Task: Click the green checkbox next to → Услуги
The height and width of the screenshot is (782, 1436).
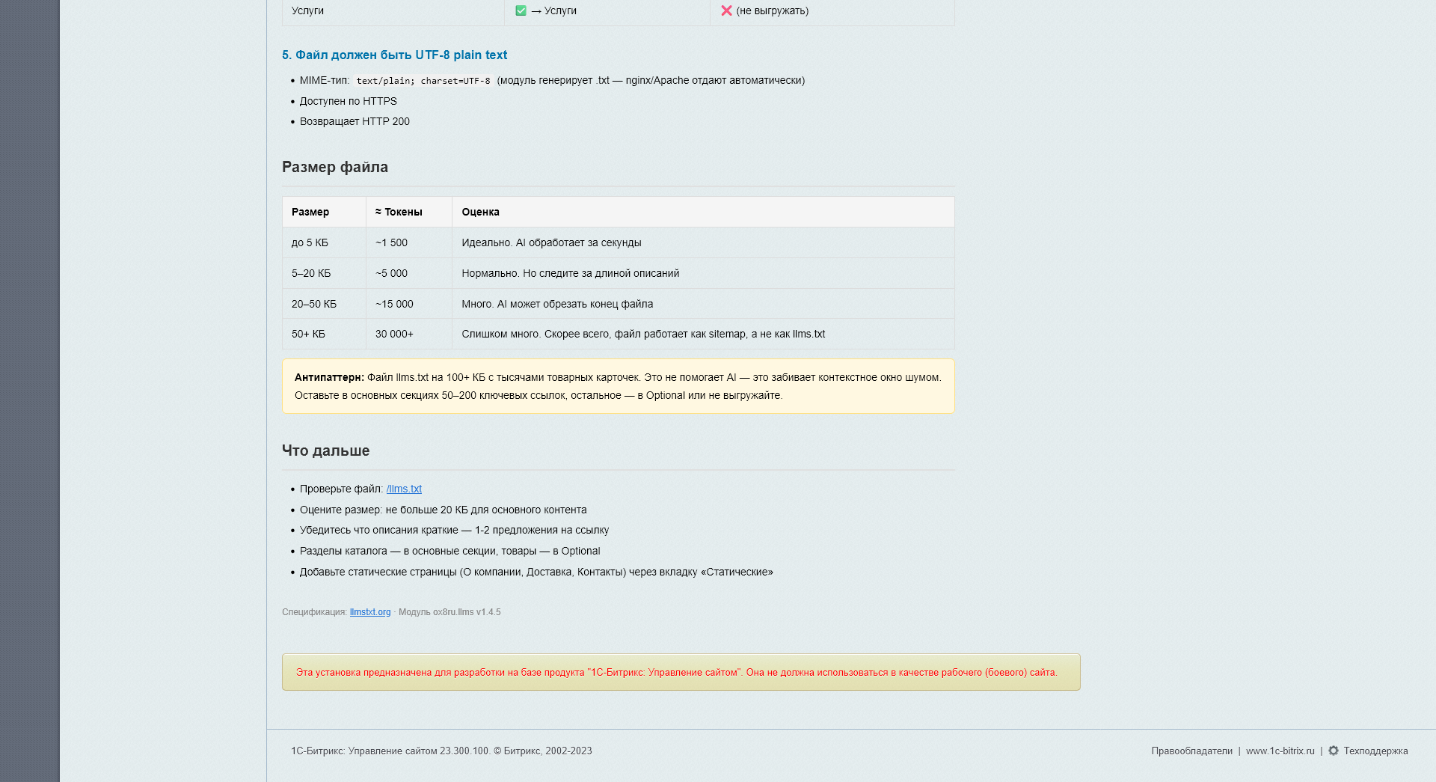Action: click(521, 10)
